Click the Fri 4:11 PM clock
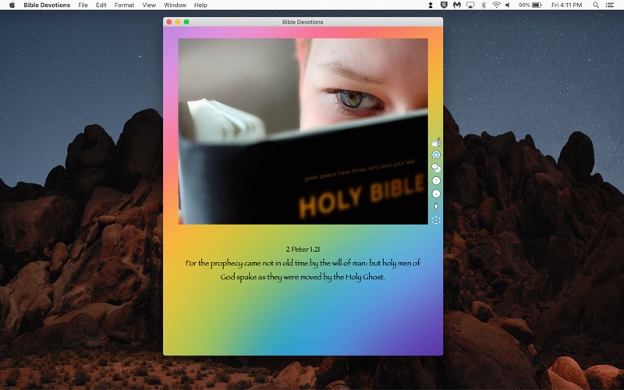Screen dimensions: 624x390 (567, 5)
